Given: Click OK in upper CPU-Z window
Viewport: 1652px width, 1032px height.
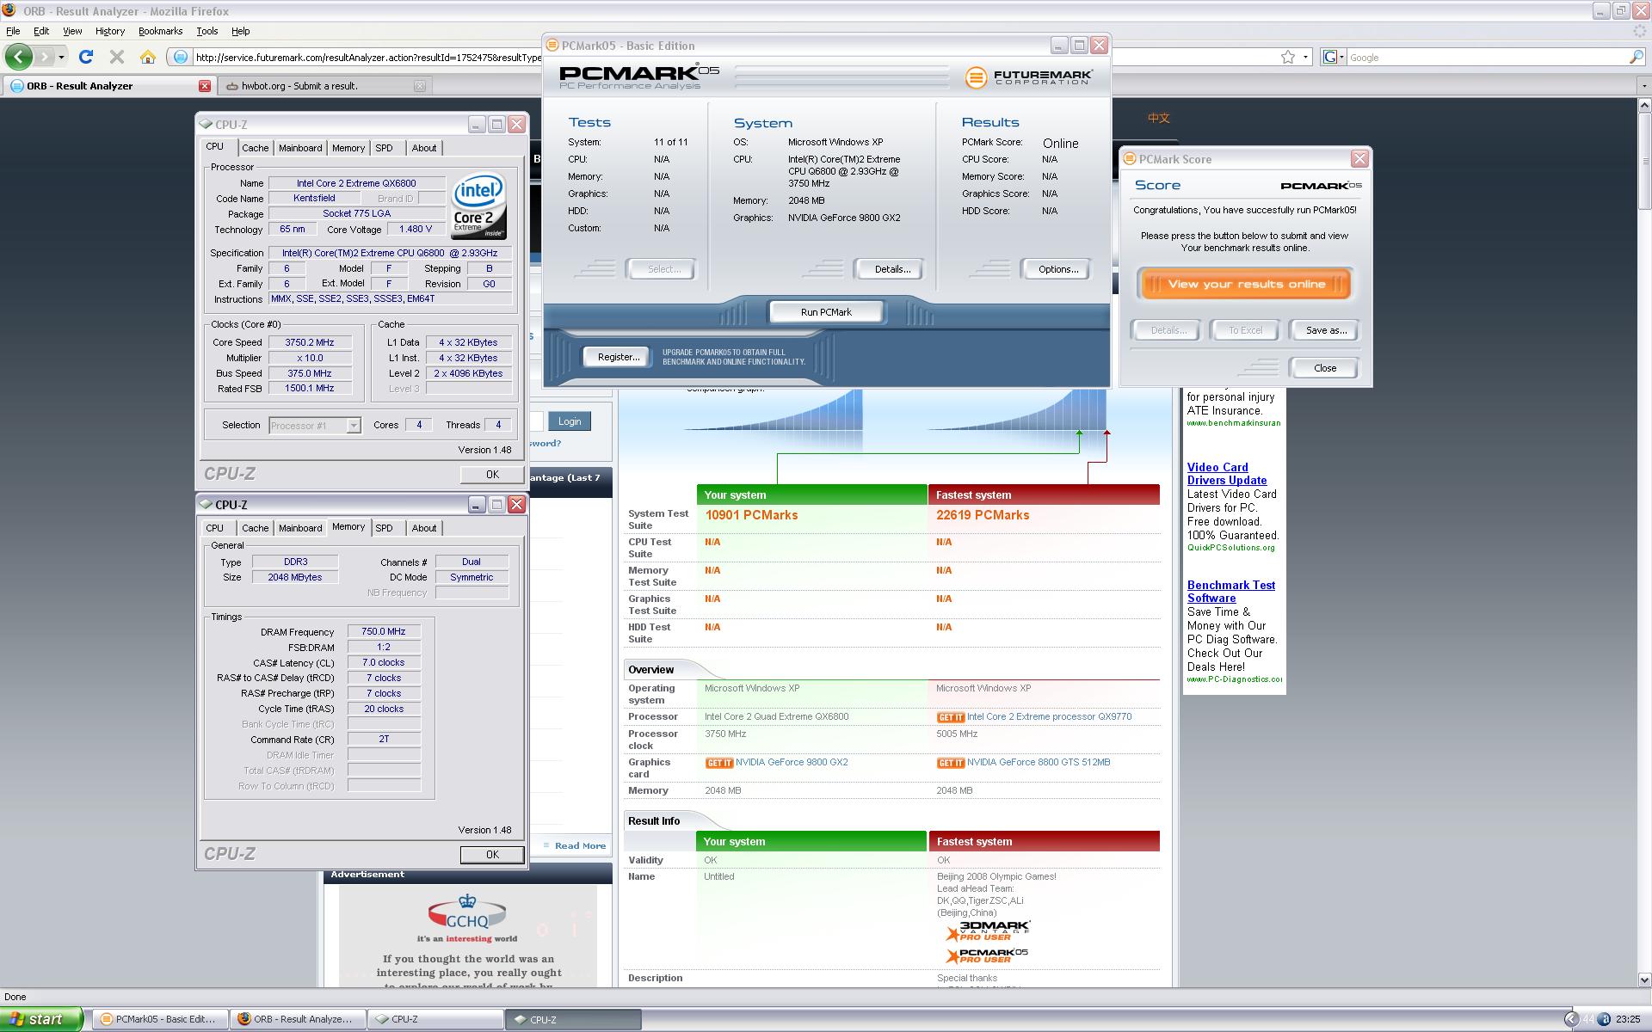Looking at the screenshot, I should [492, 475].
